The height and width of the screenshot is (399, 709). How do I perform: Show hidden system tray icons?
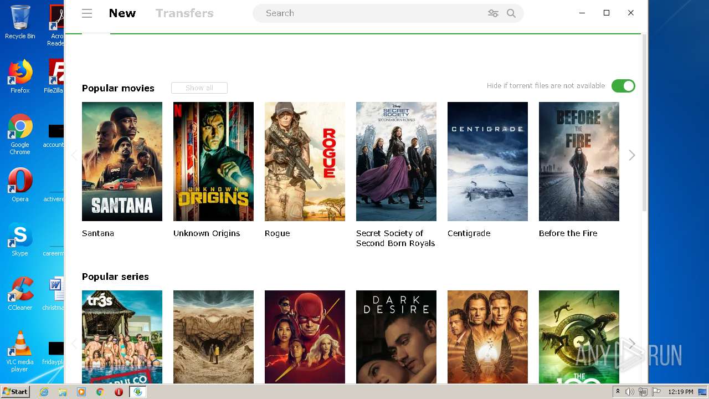618,392
